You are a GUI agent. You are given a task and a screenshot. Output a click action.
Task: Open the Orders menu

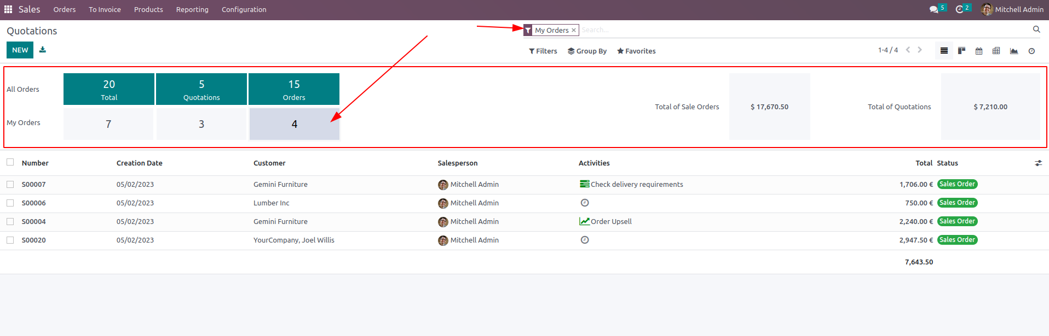tap(65, 9)
